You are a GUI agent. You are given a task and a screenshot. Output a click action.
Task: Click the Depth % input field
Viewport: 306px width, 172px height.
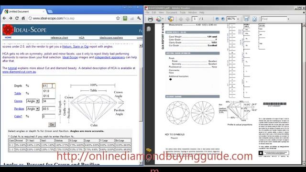point(49,86)
